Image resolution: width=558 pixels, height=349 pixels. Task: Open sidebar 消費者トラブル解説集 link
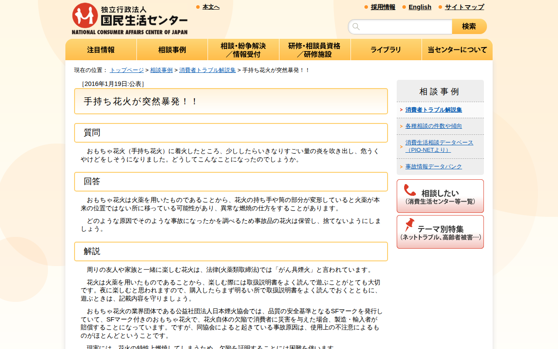(x=434, y=110)
